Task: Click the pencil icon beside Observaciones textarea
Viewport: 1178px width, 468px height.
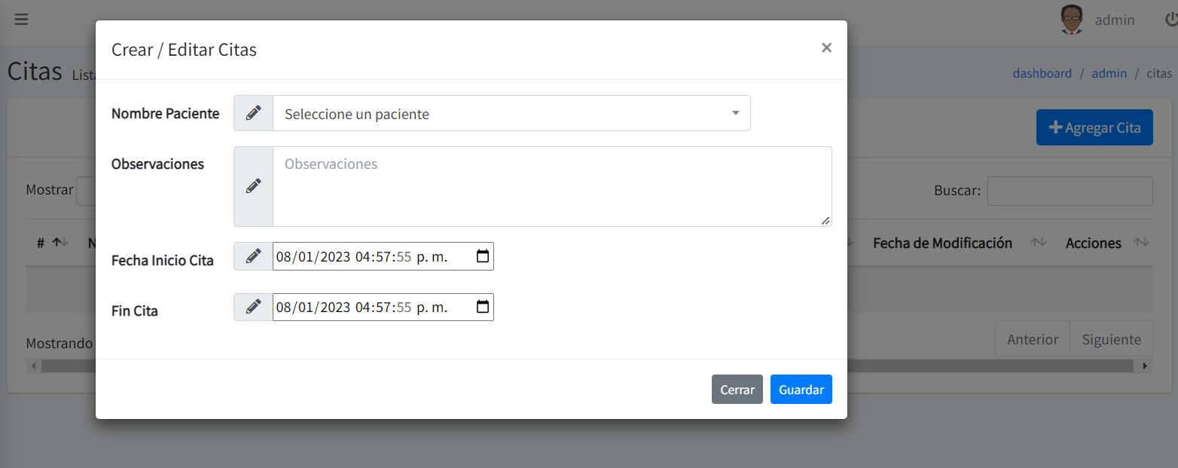Action: point(254,186)
